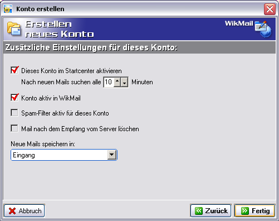This screenshot has height=221, width=279.
Task: Open the 'Neue Mails speichern in' dropdown arrow
Action: coord(112,155)
